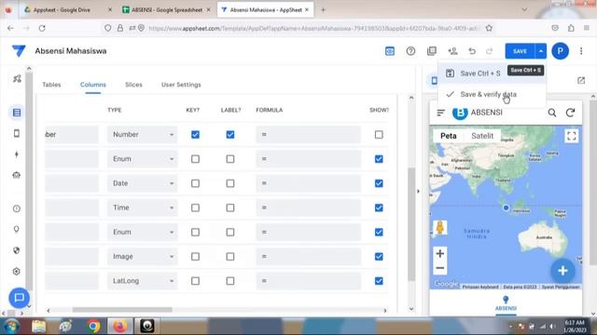Switch to the Slices tab
Image resolution: width=597 pixels, height=335 pixels.
point(133,85)
